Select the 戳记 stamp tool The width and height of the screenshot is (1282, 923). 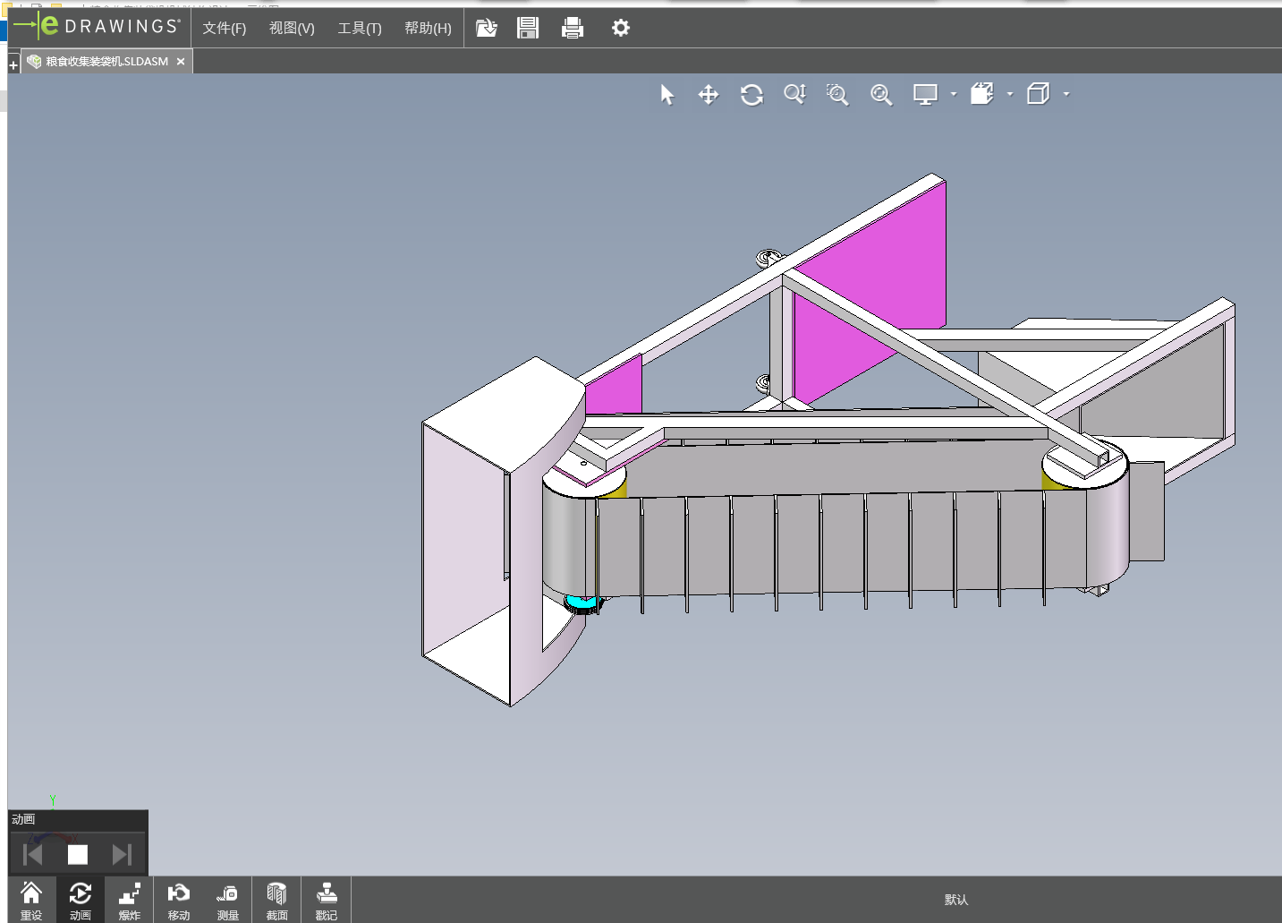326,900
